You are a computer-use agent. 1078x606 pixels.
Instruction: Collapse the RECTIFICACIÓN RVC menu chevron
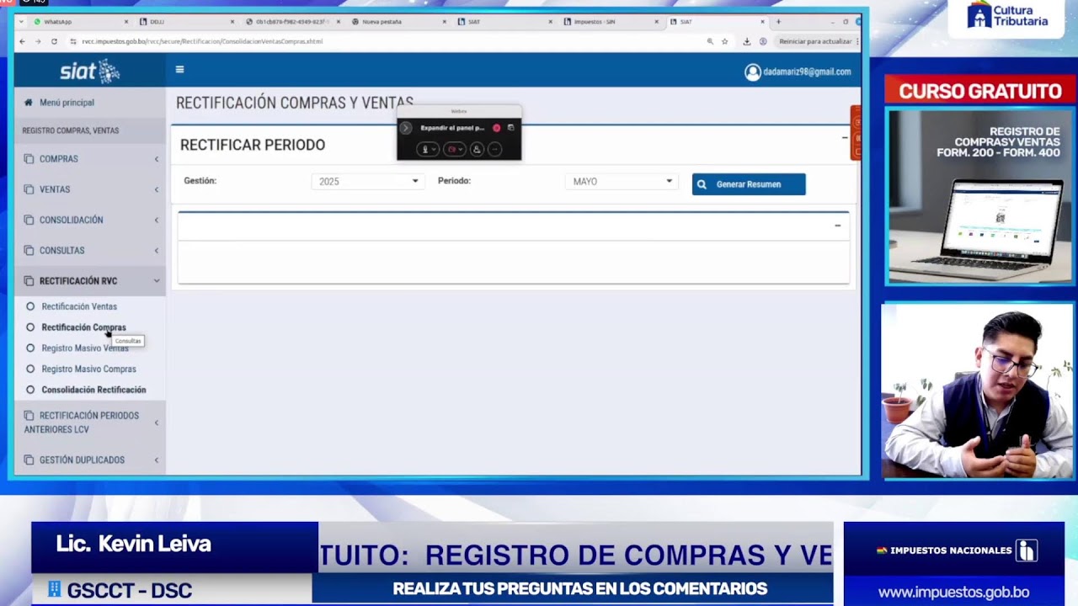tap(156, 281)
